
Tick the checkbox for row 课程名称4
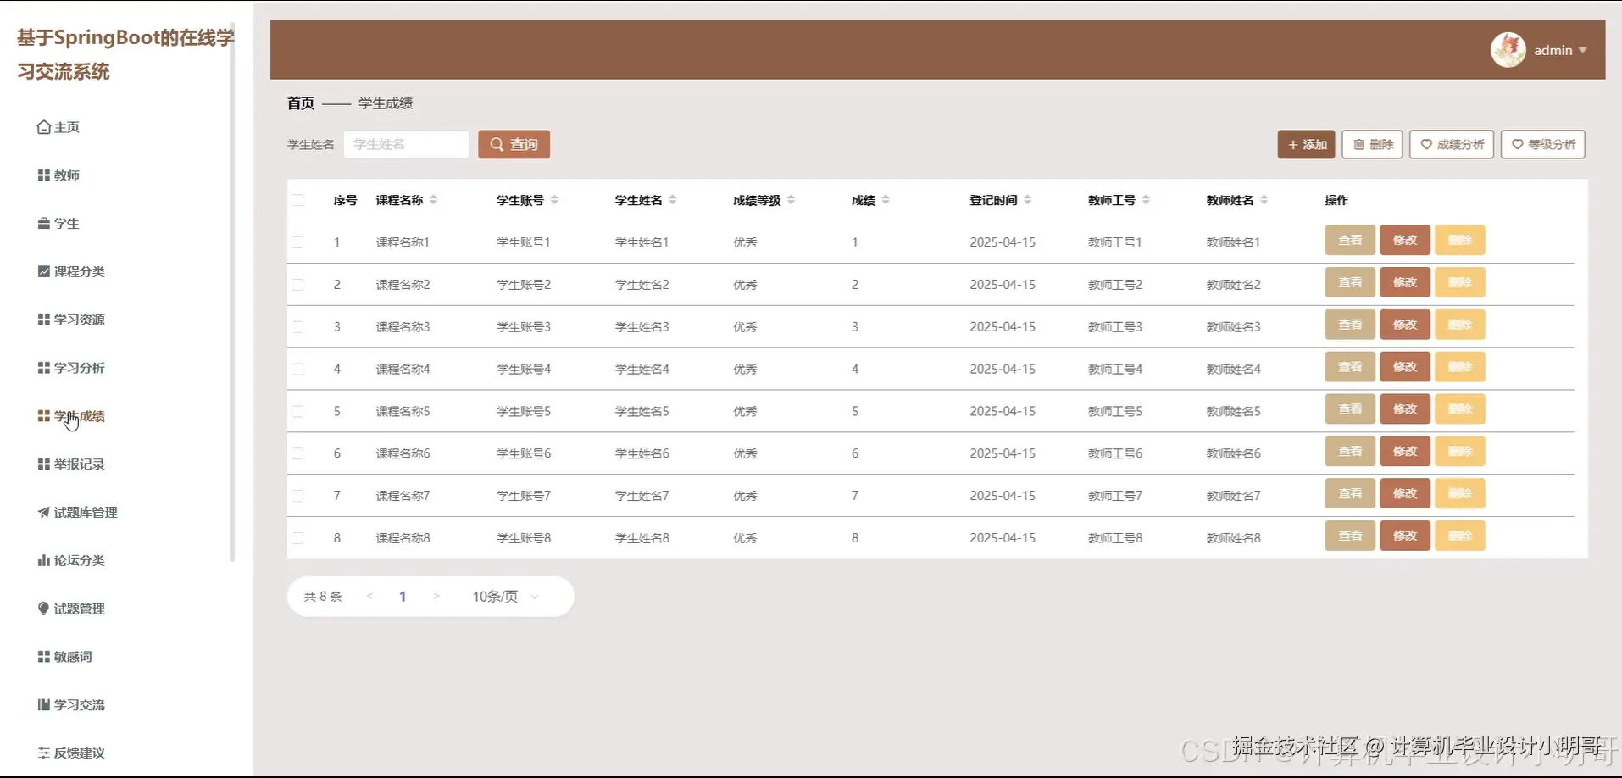pos(297,370)
